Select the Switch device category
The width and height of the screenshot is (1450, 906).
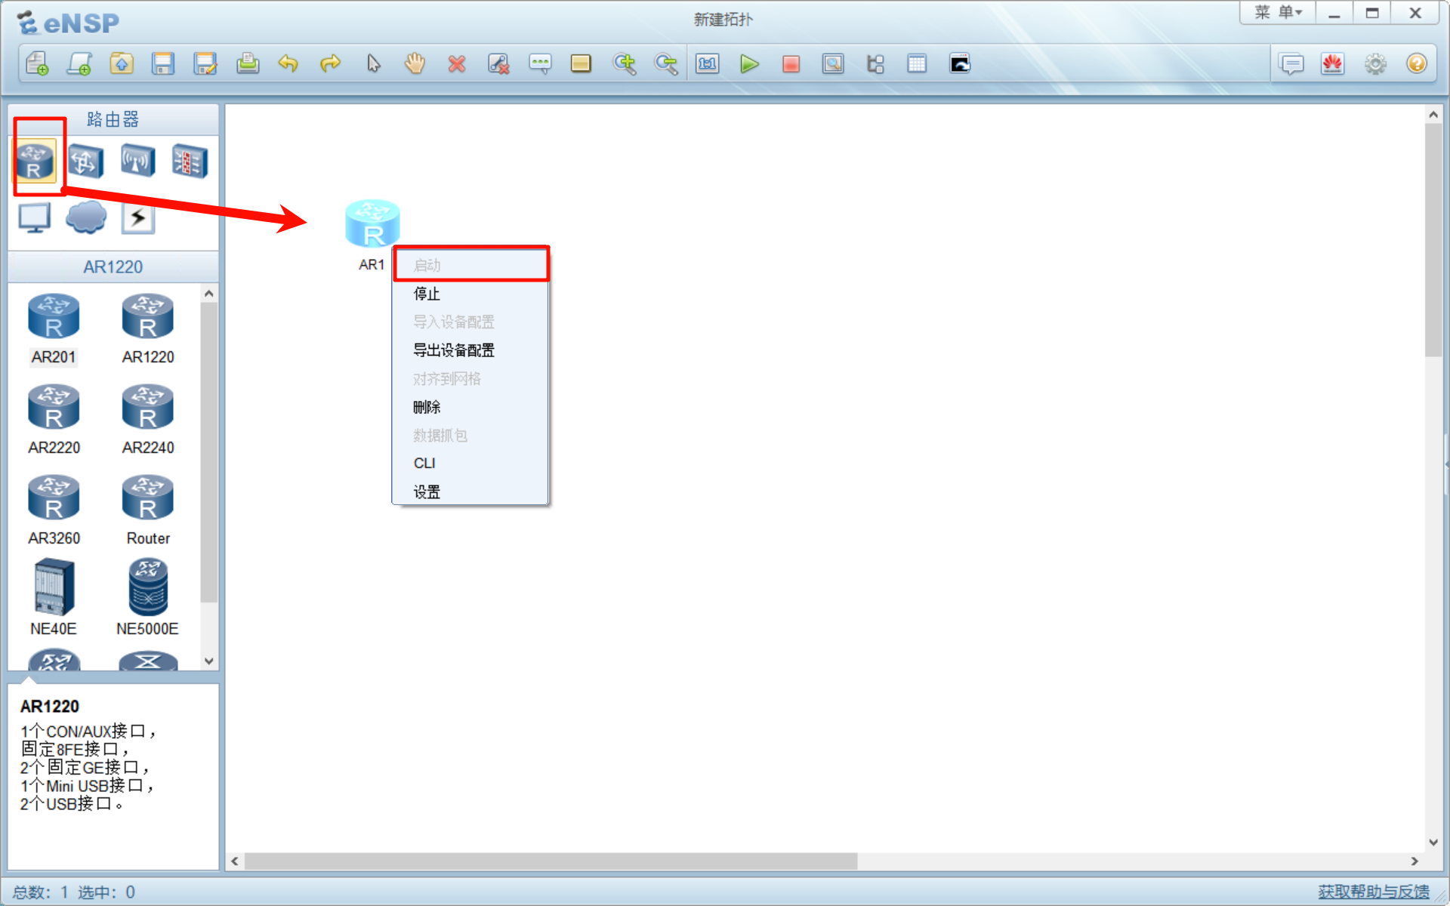pos(86,161)
